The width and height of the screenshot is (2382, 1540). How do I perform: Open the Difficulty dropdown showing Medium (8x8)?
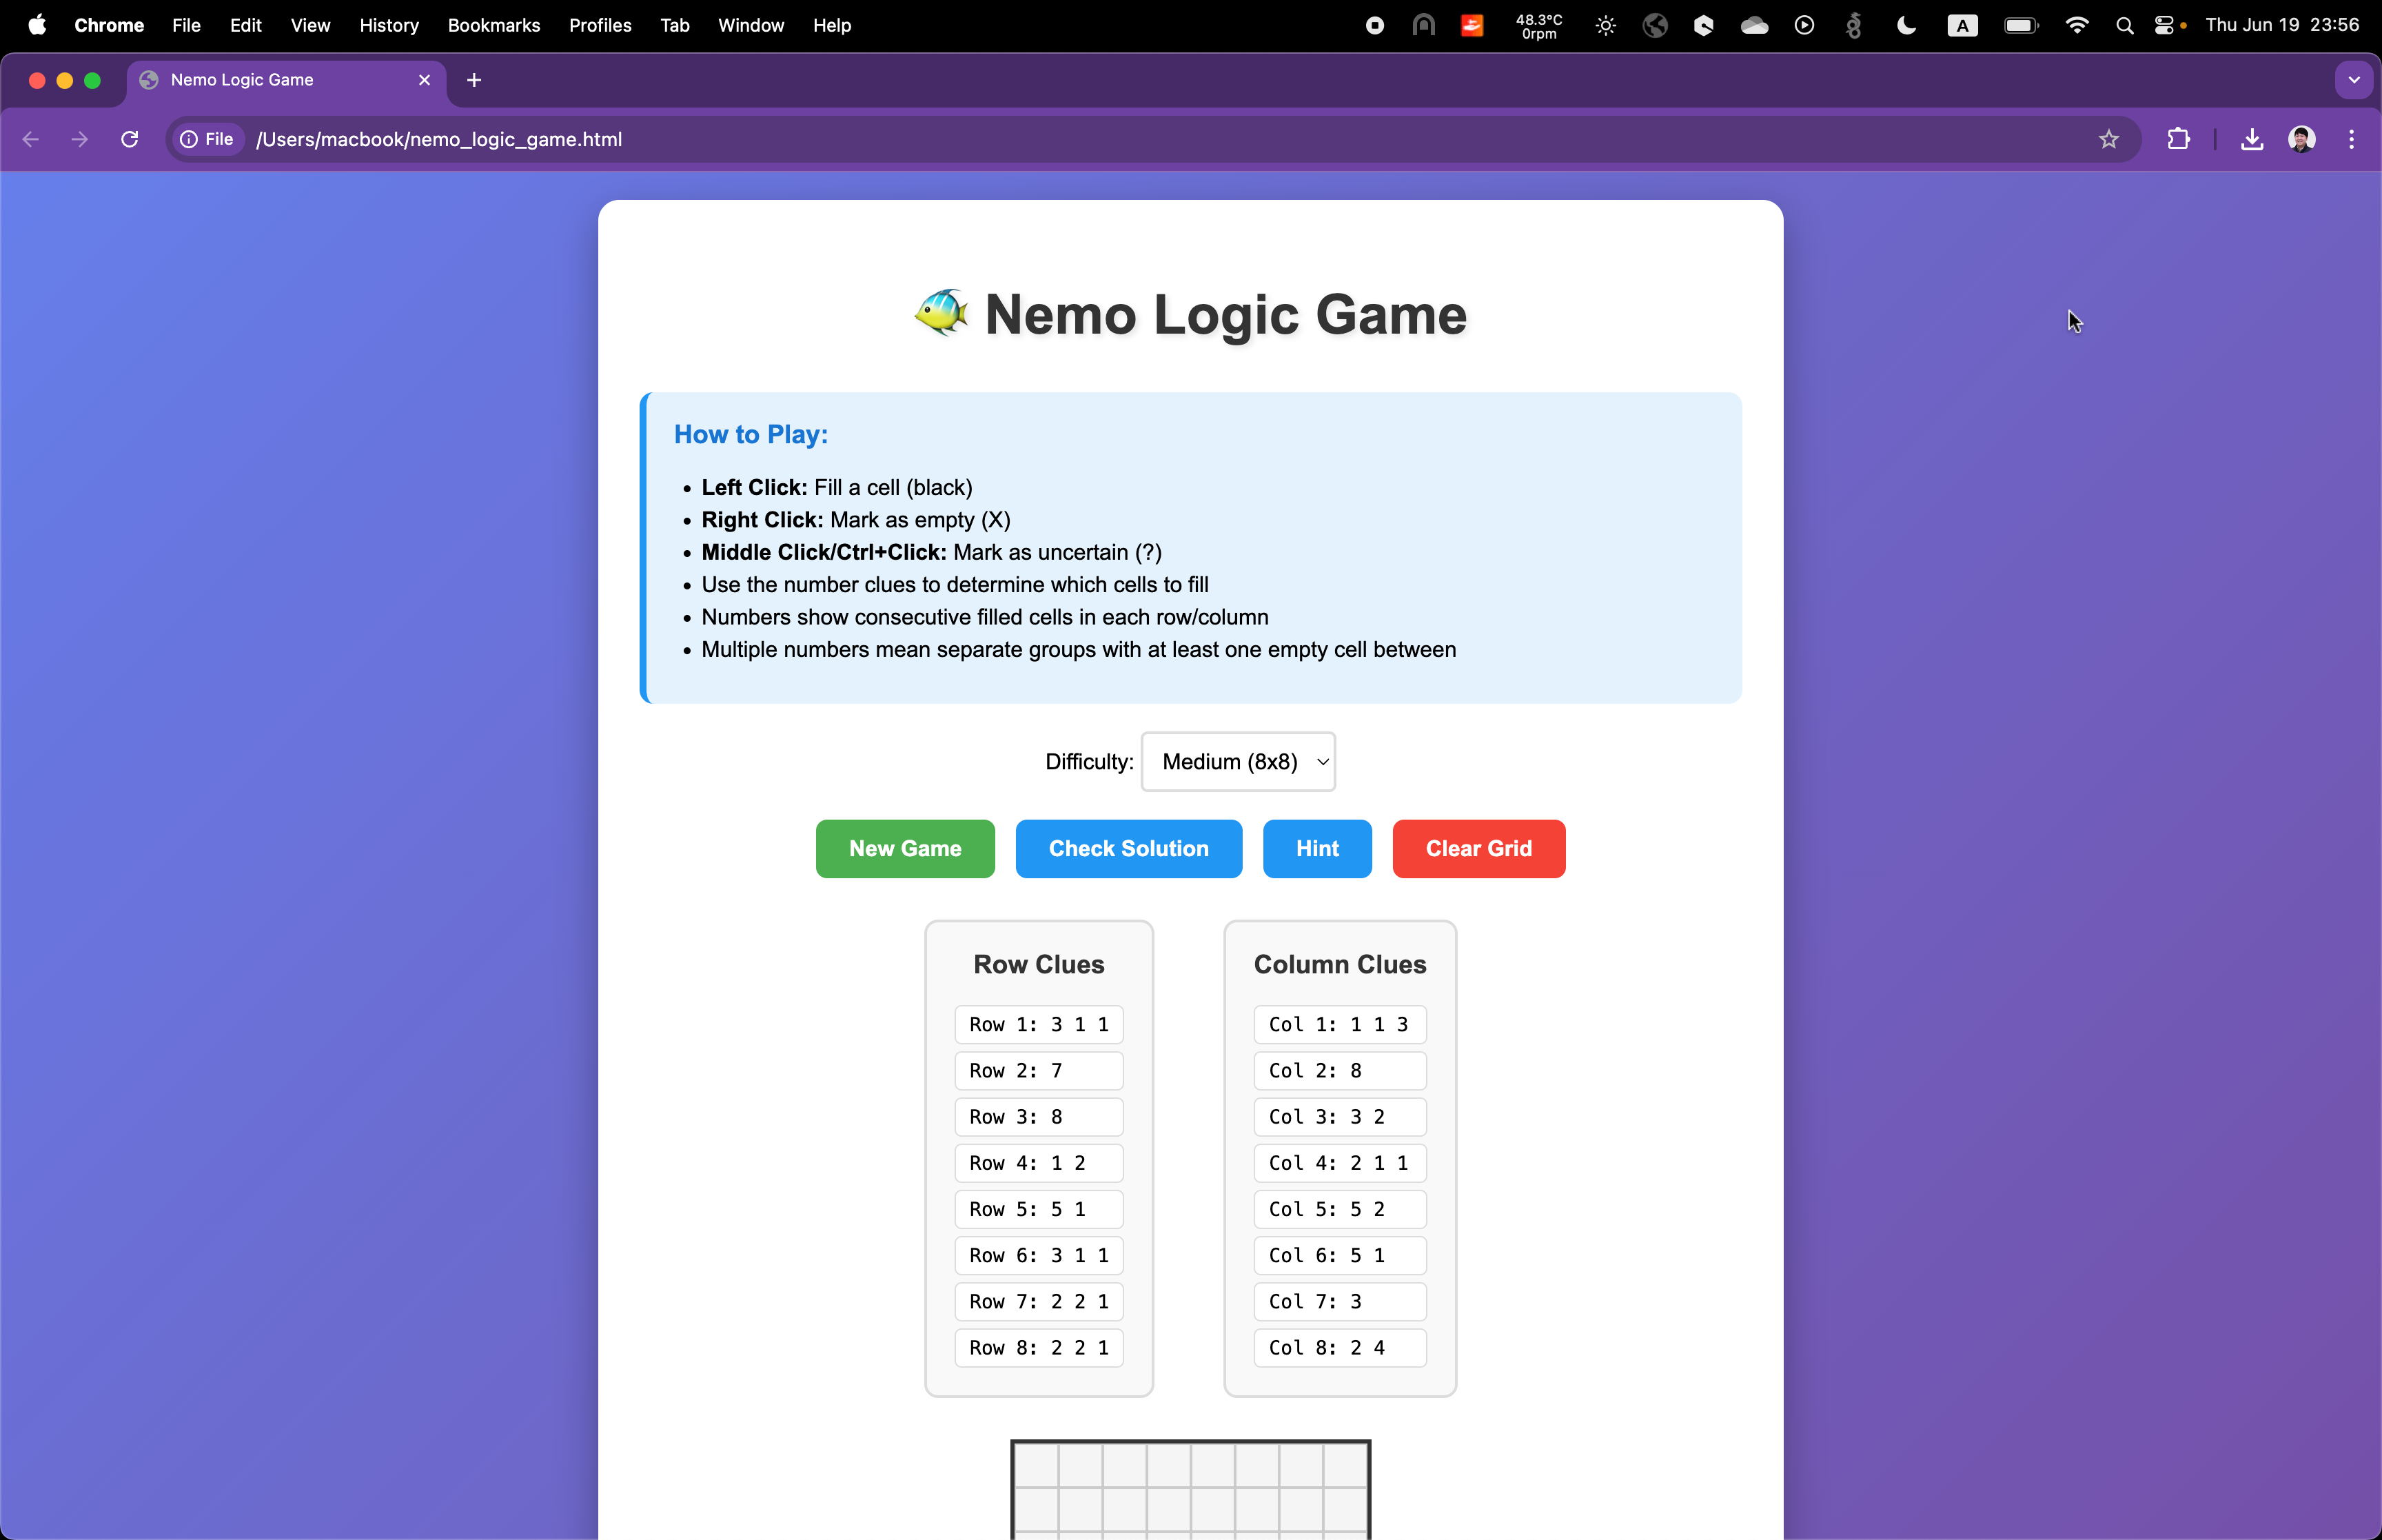(x=1237, y=762)
